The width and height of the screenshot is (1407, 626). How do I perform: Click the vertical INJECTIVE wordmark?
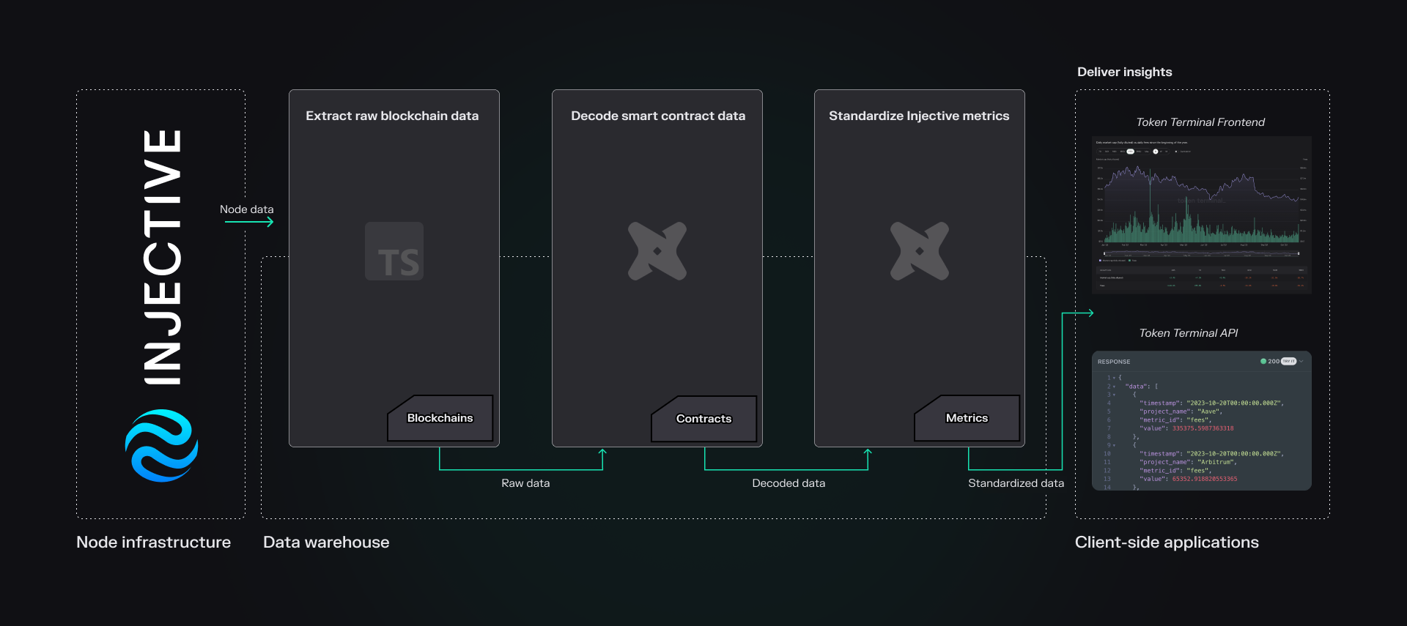[x=162, y=256]
